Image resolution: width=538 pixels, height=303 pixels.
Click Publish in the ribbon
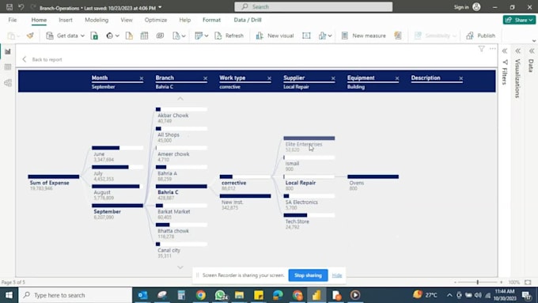point(481,36)
